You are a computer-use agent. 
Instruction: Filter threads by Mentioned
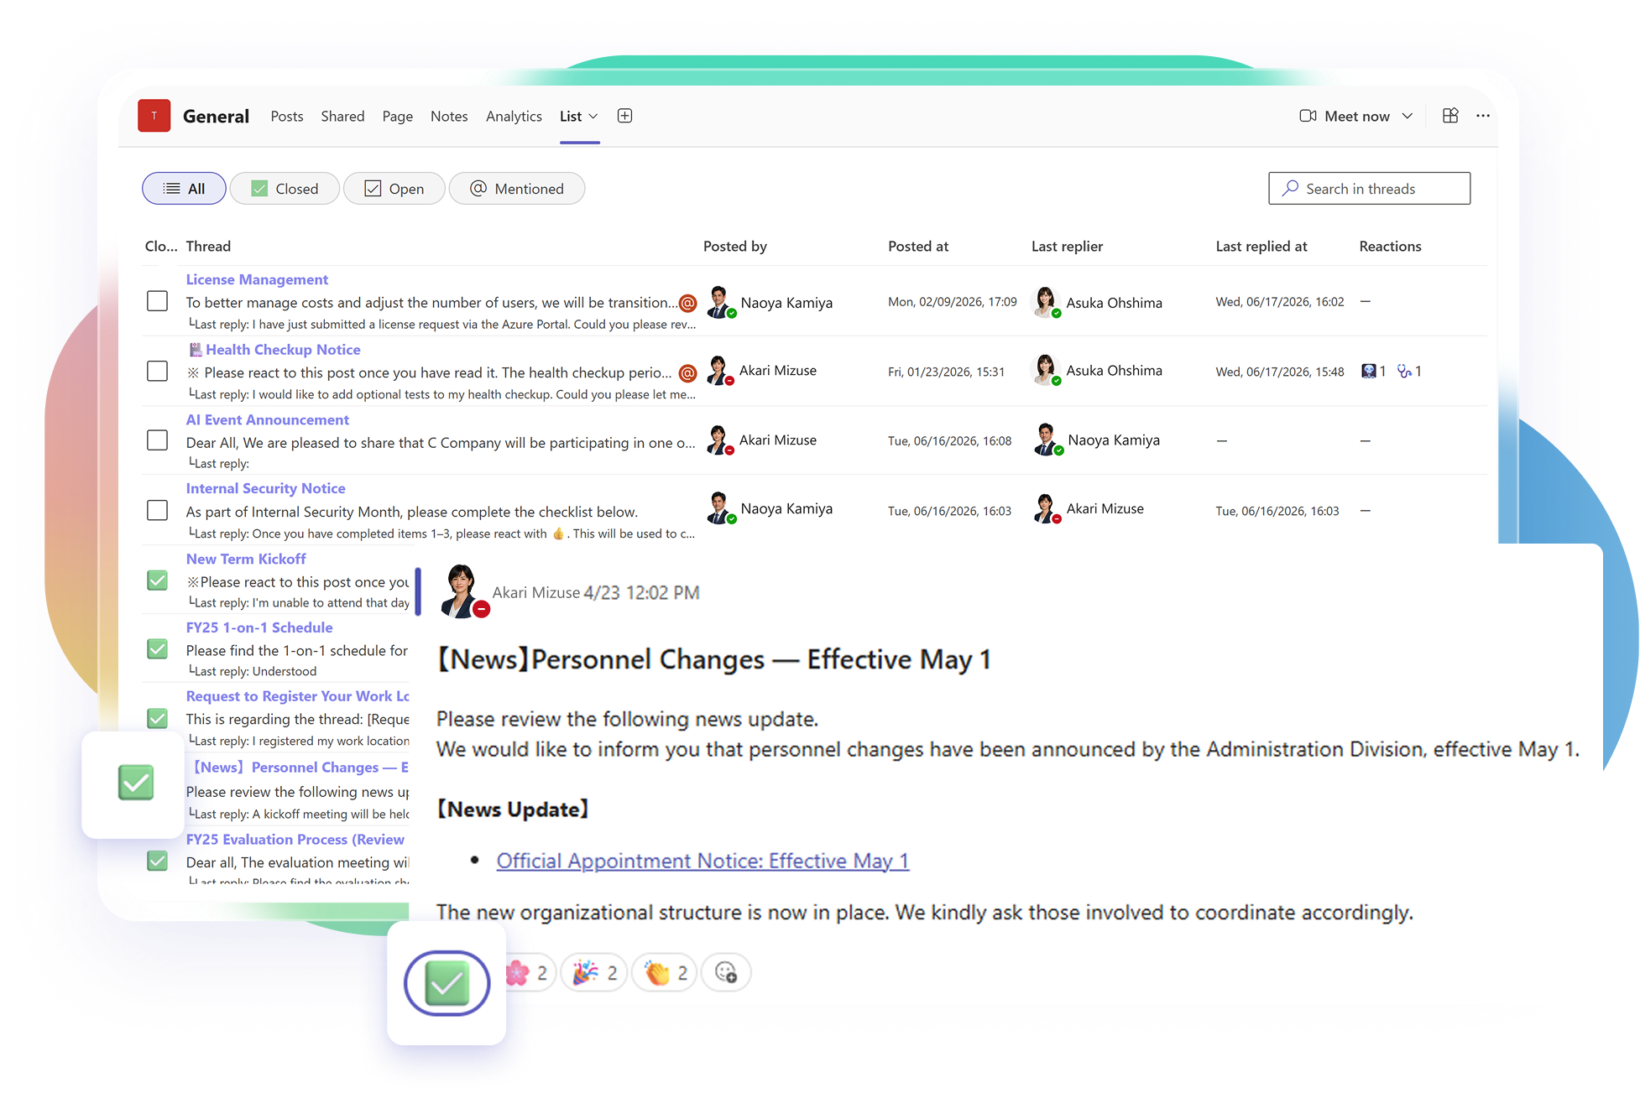pyautogui.click(x=517, y=189)
